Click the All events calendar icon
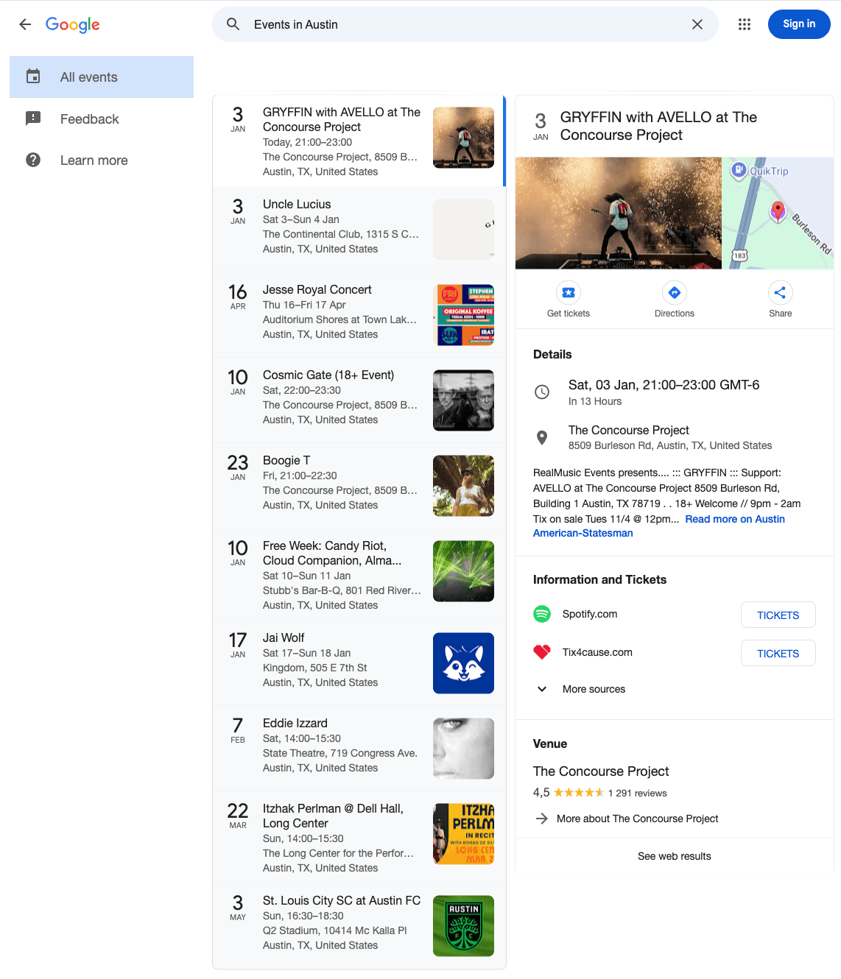Image resolution: width=841 pixels, height=979 pixels. (33, 77)
